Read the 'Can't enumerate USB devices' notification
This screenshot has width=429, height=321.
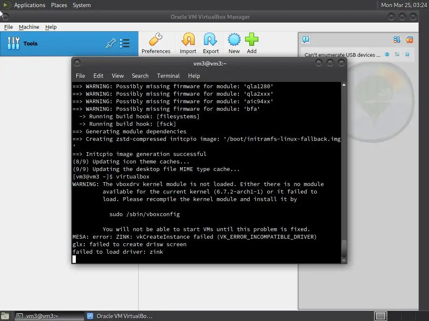pos(342,55)
